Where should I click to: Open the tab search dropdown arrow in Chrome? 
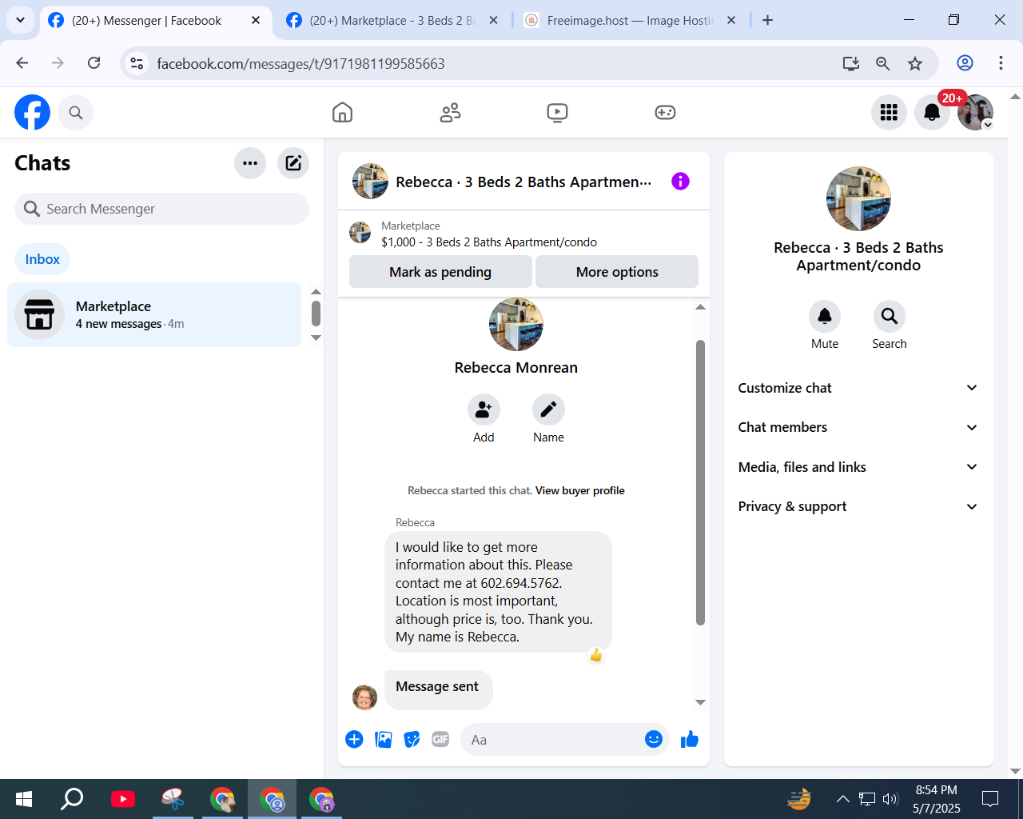click(x=20, y=20)
